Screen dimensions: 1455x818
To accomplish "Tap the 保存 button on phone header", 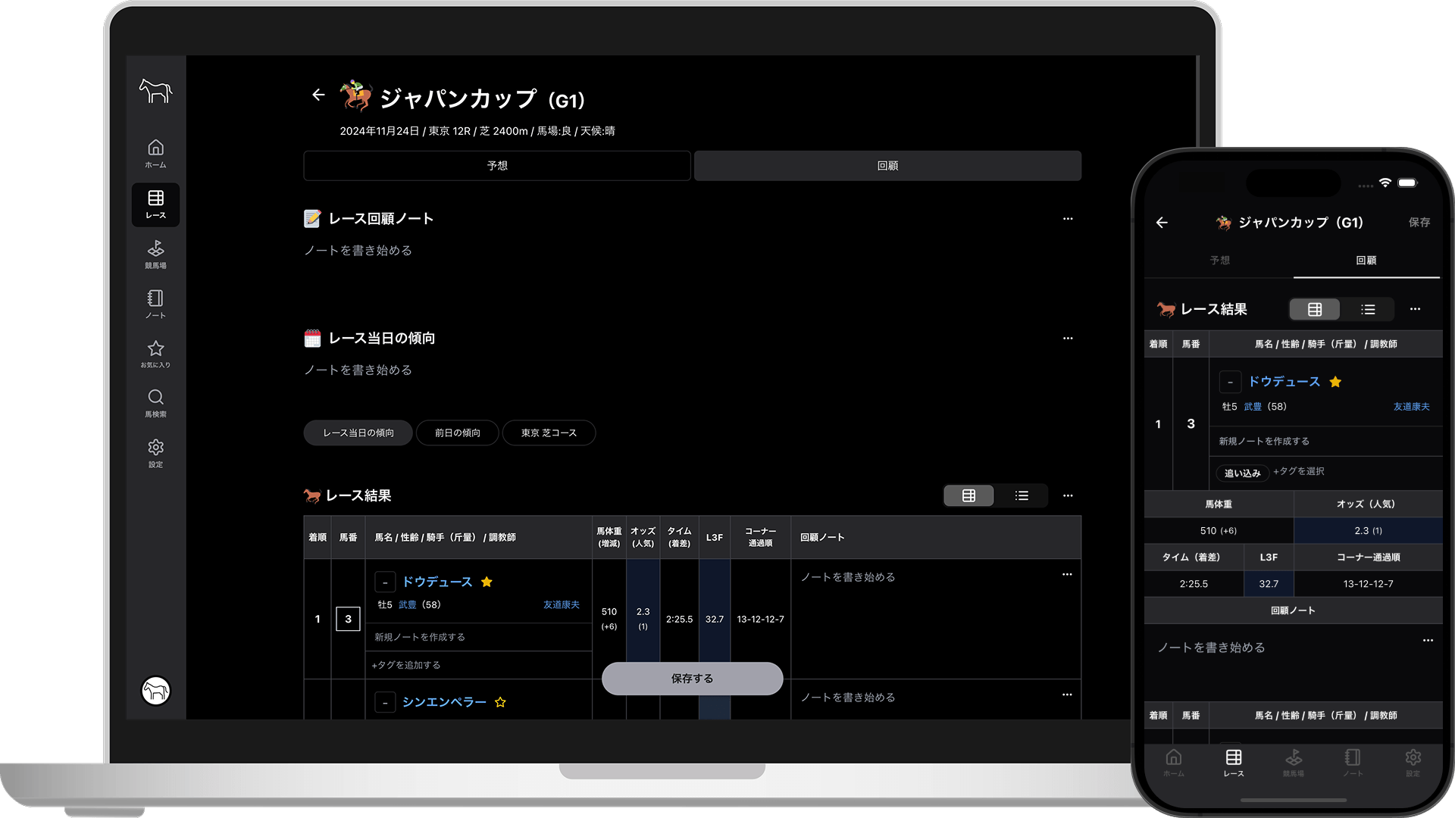I will [x=1419, y=223].
